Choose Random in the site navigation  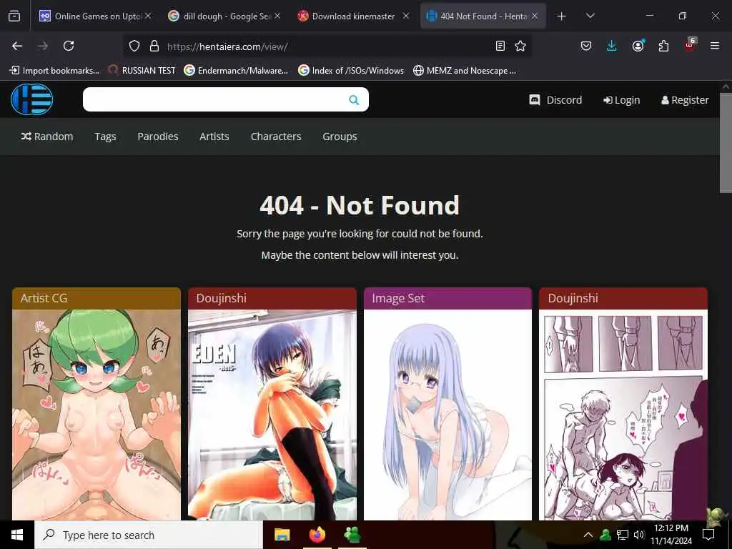(47, 137)
